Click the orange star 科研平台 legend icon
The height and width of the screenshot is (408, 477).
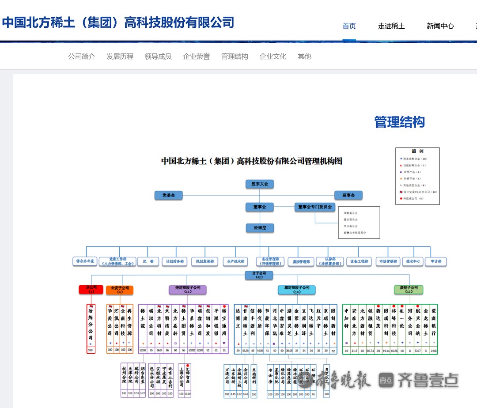pos(401,179)
